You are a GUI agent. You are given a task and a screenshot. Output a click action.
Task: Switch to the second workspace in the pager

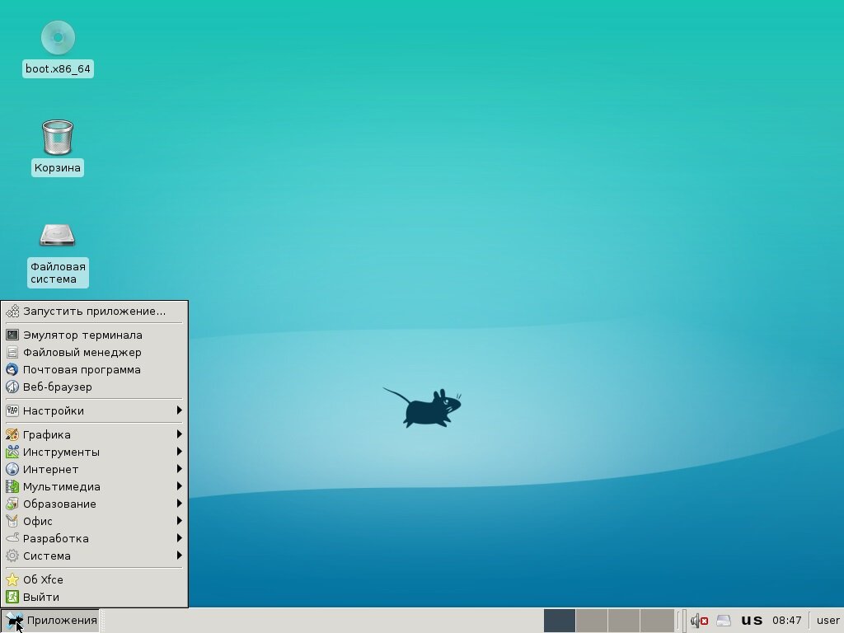592,621
